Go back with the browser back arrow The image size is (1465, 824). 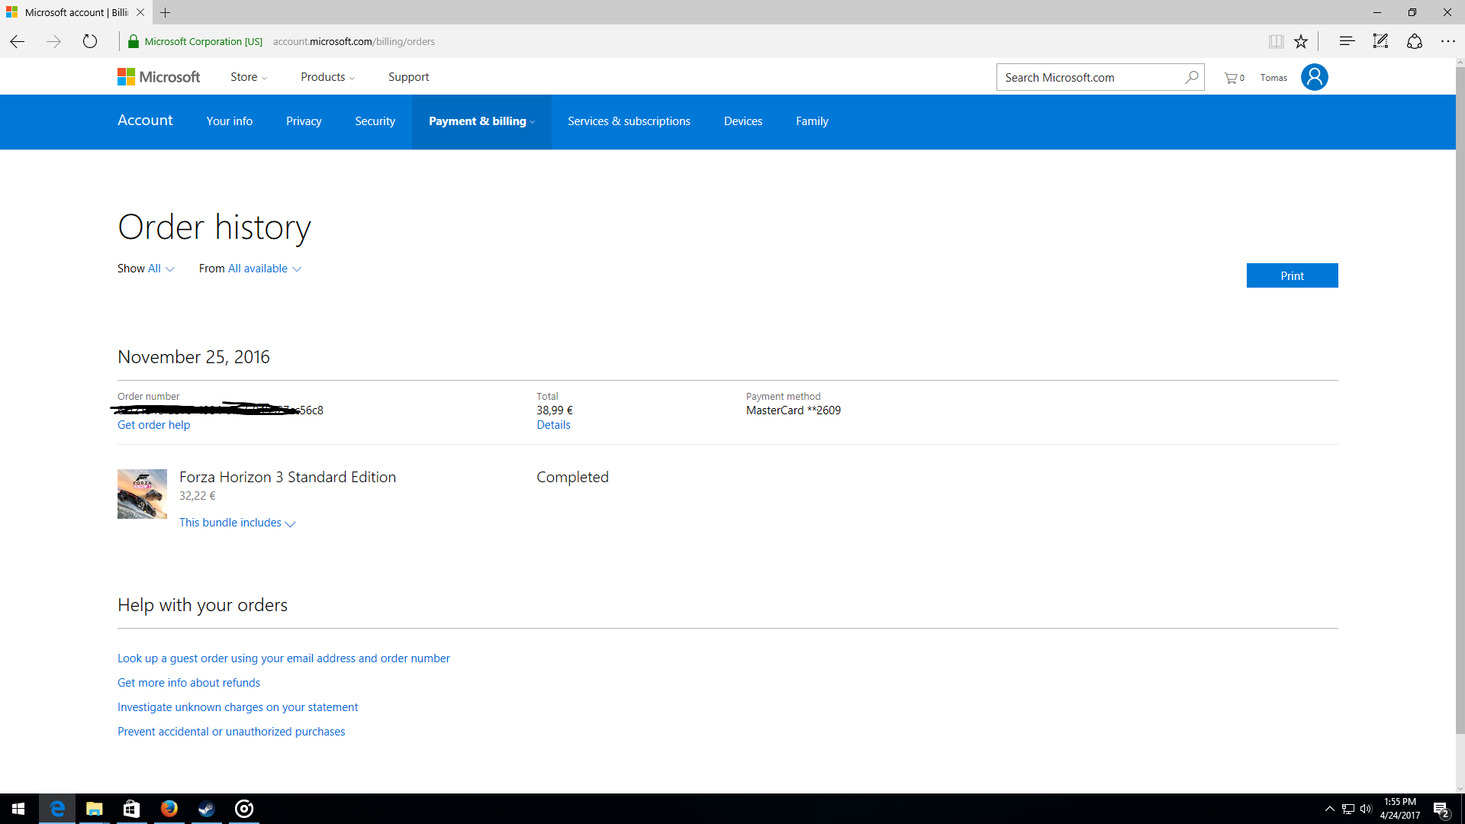(x=18, y=41)
